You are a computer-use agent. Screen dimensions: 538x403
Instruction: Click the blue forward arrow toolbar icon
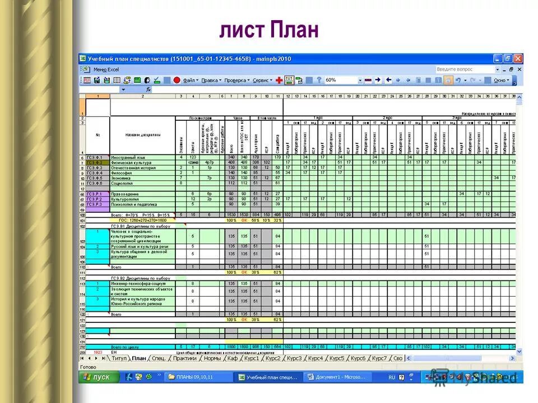[x=377, y=80]
